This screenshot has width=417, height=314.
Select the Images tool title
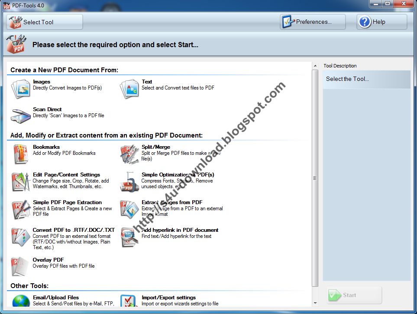[x=42, y=82]
